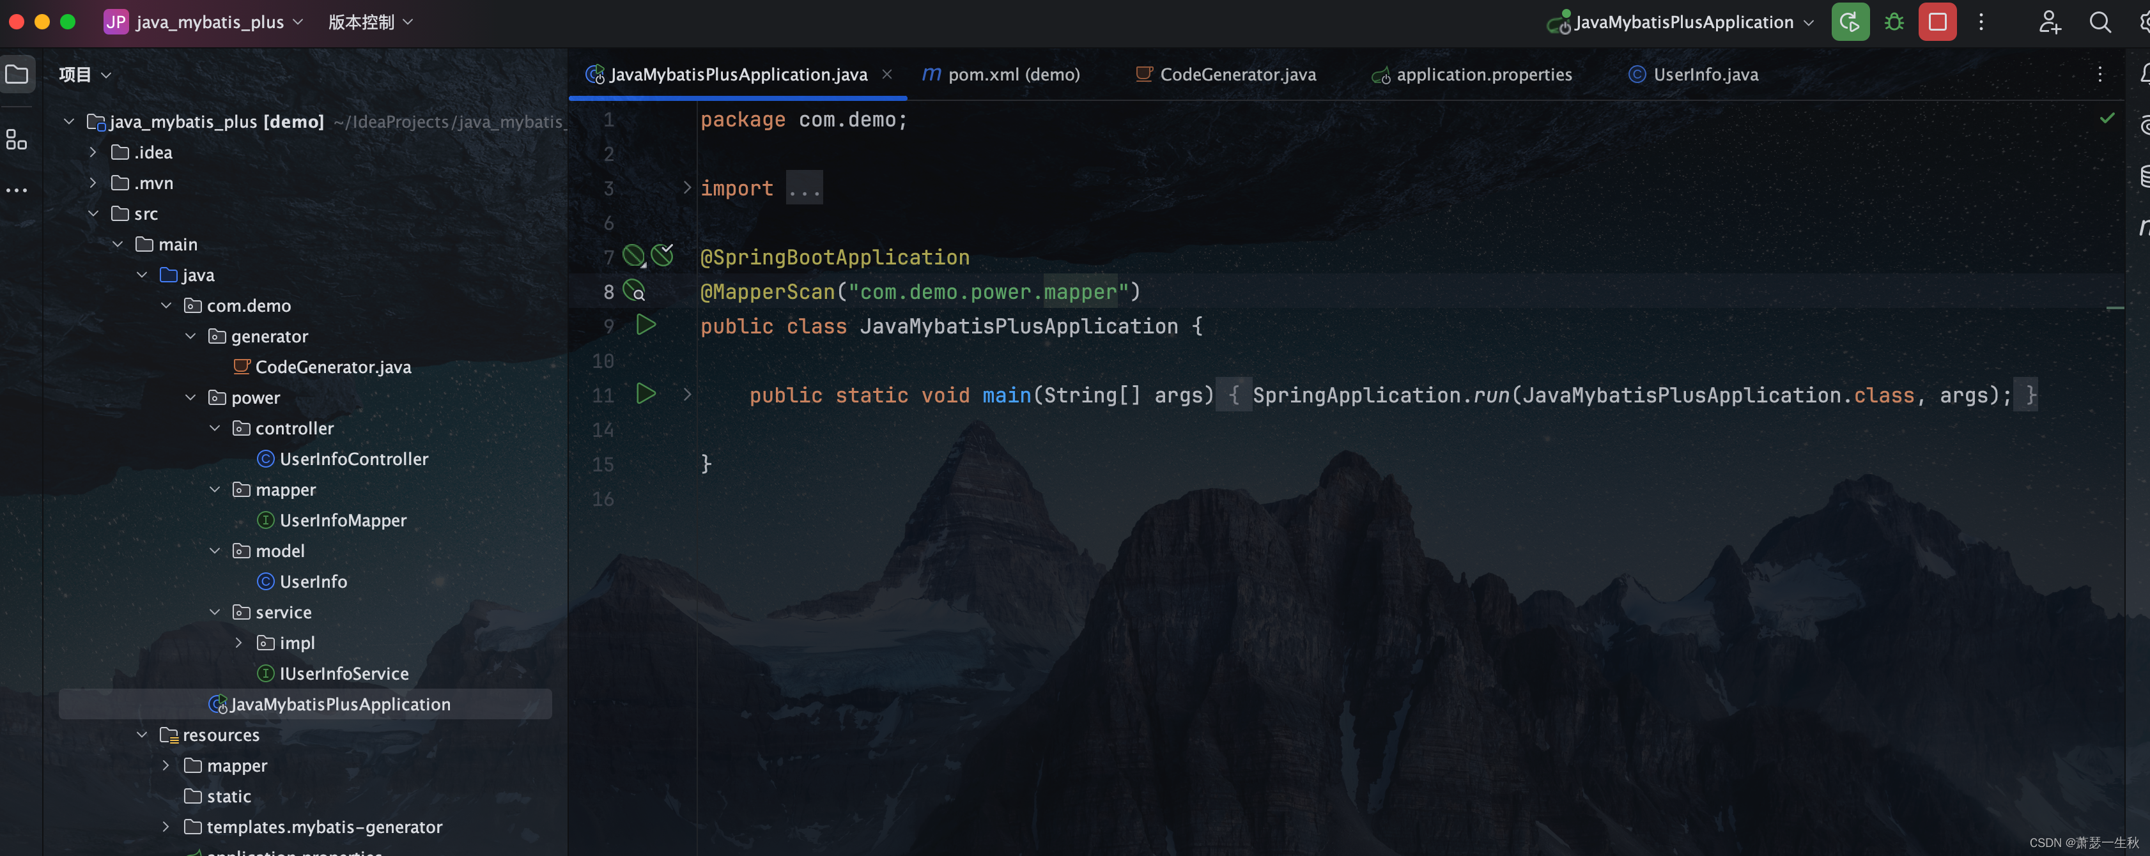This screenshot has height=856, width=2150.
Task: Click the green run icon on line 7
Action: point(632,256)
